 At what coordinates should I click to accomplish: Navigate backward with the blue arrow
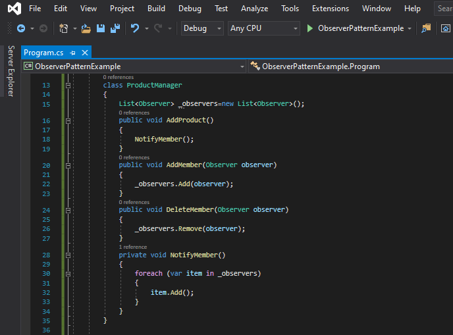click(21, 28)
